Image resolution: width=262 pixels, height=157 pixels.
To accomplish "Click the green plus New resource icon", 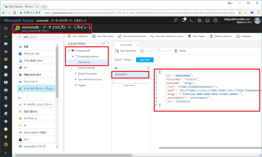I will coord(6,36).
